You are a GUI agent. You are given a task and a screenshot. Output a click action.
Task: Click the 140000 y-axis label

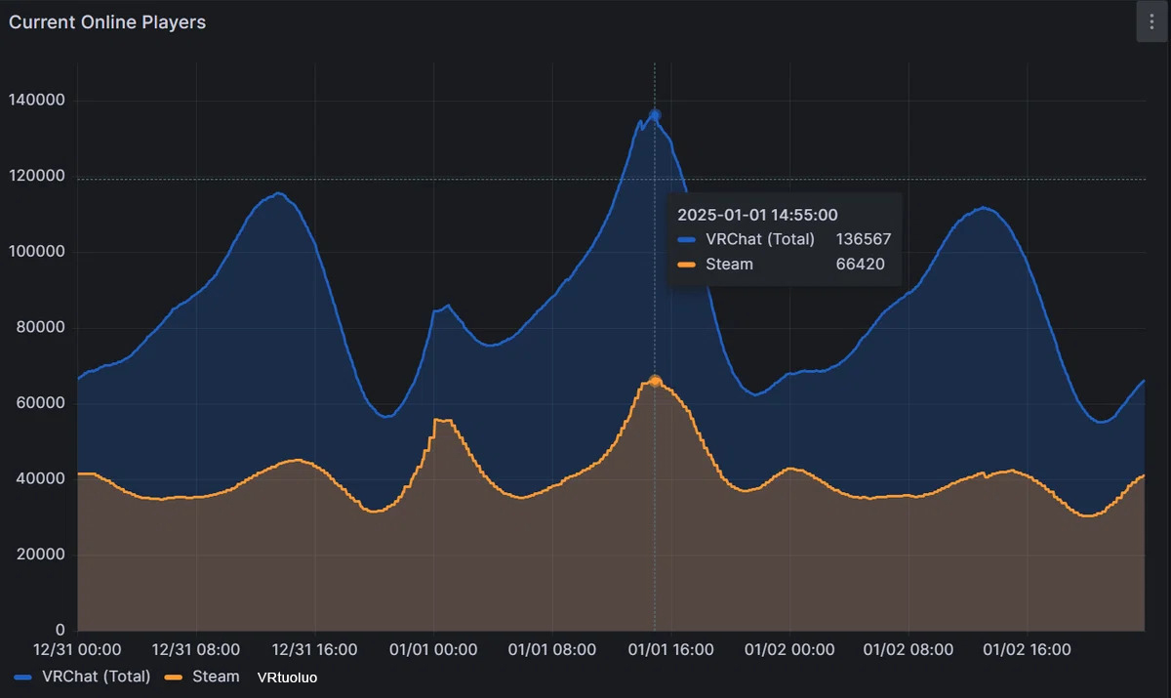pos(36,101)
